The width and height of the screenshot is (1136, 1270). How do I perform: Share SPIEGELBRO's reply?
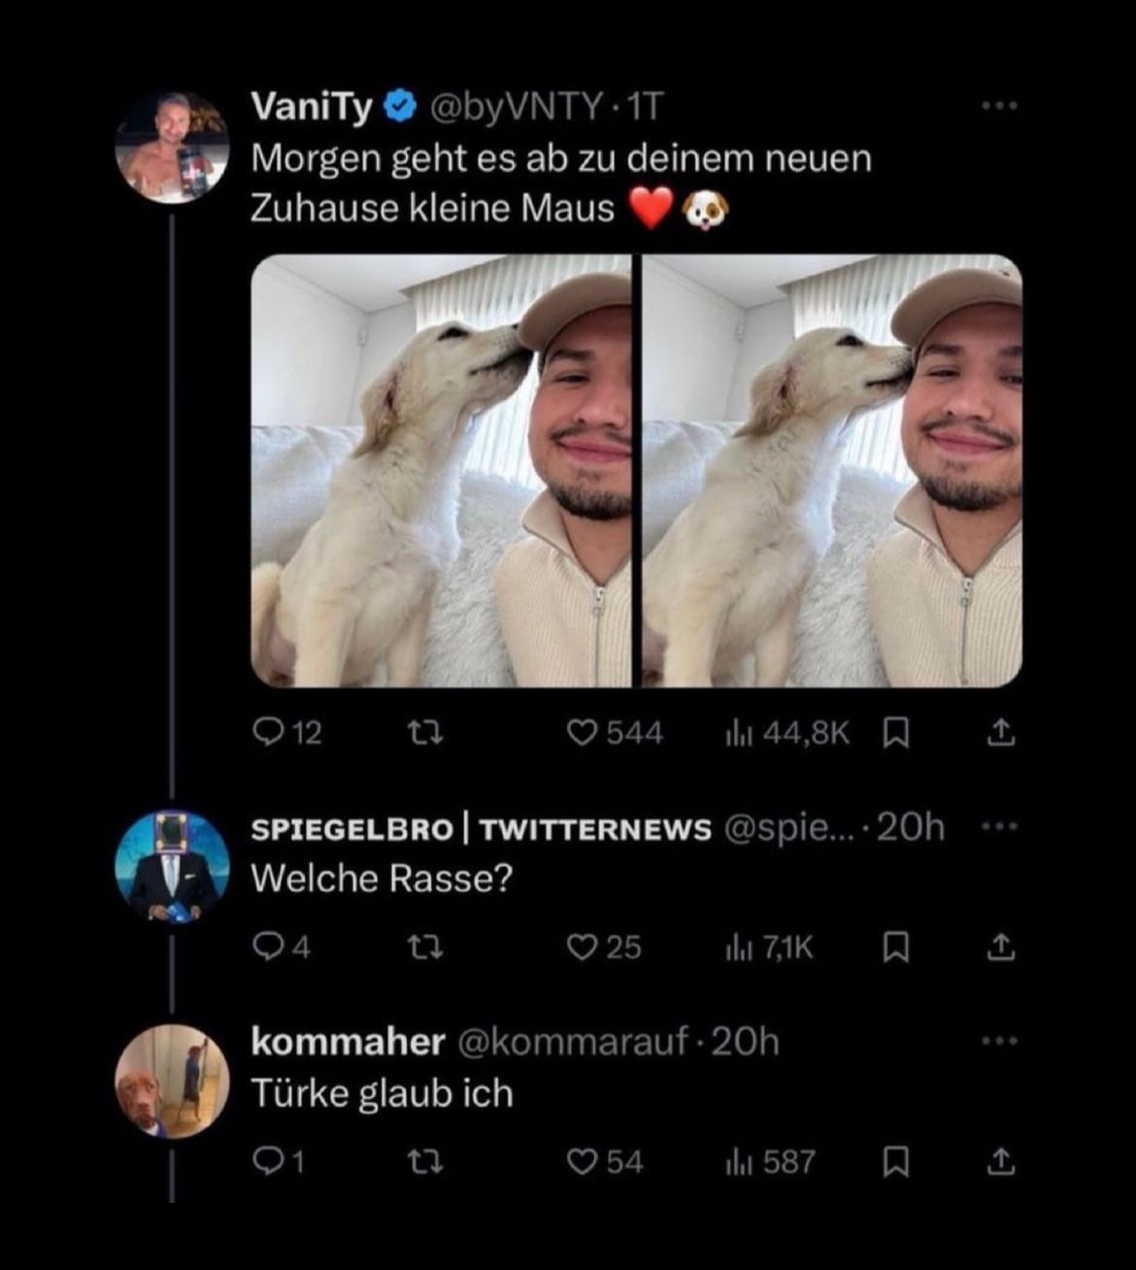pos(1001,947)
